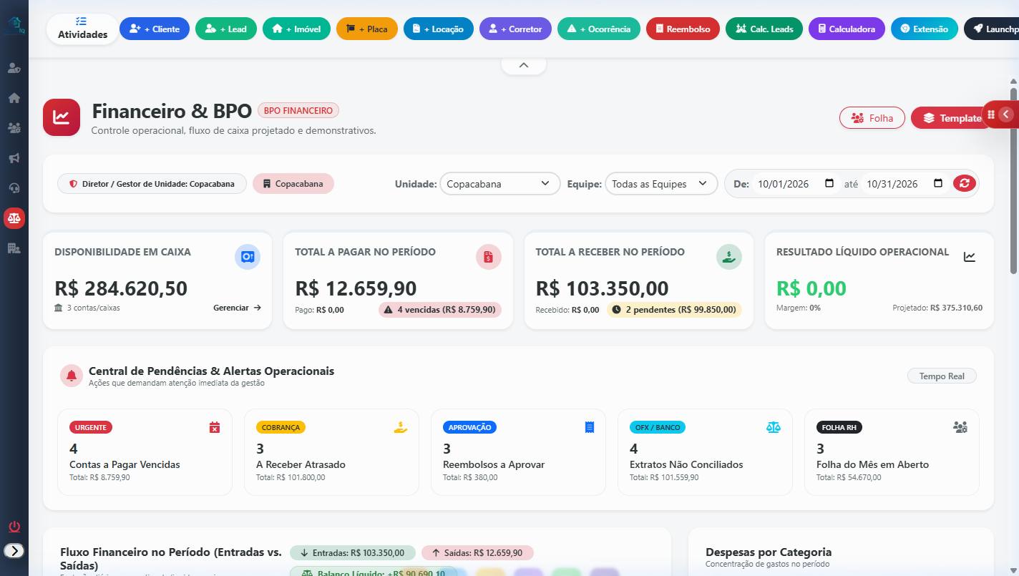Image resolution: width=1019 pixels, height=576 pixels.
Task: Open the headset support sidebar icon
Action: pos(14,188)
